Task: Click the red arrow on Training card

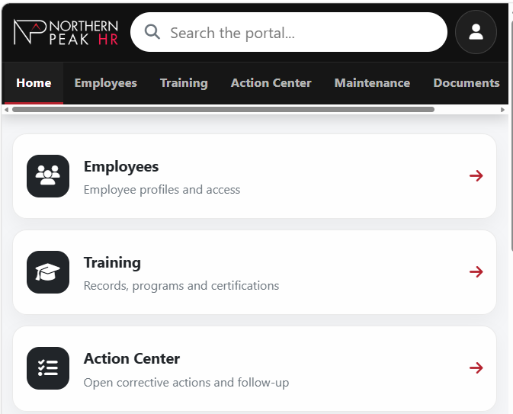Action: point(476,271)
